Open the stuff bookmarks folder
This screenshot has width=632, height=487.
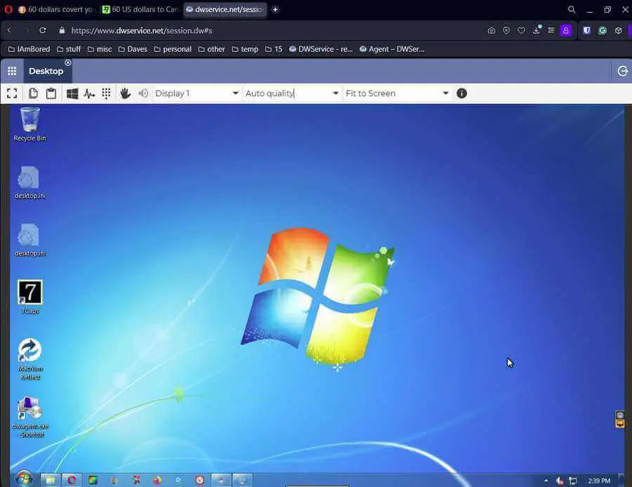tap(69, 49)
